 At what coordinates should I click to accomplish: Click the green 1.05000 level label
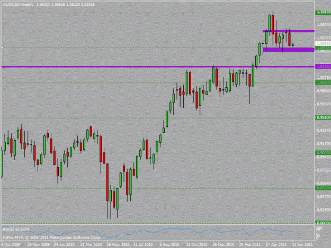tap(323, 48)
